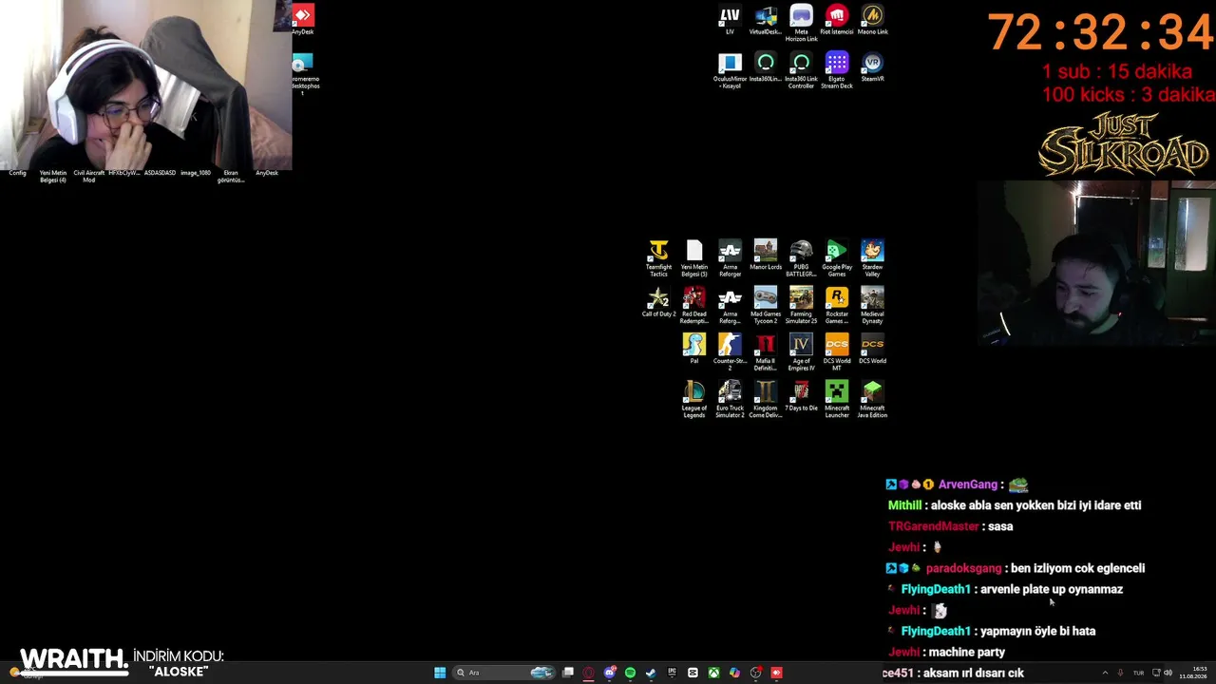The width and height of the screenshot is (1216, 684).
Task: Open the LIV desktop shortcut
Action: [730, 20]
